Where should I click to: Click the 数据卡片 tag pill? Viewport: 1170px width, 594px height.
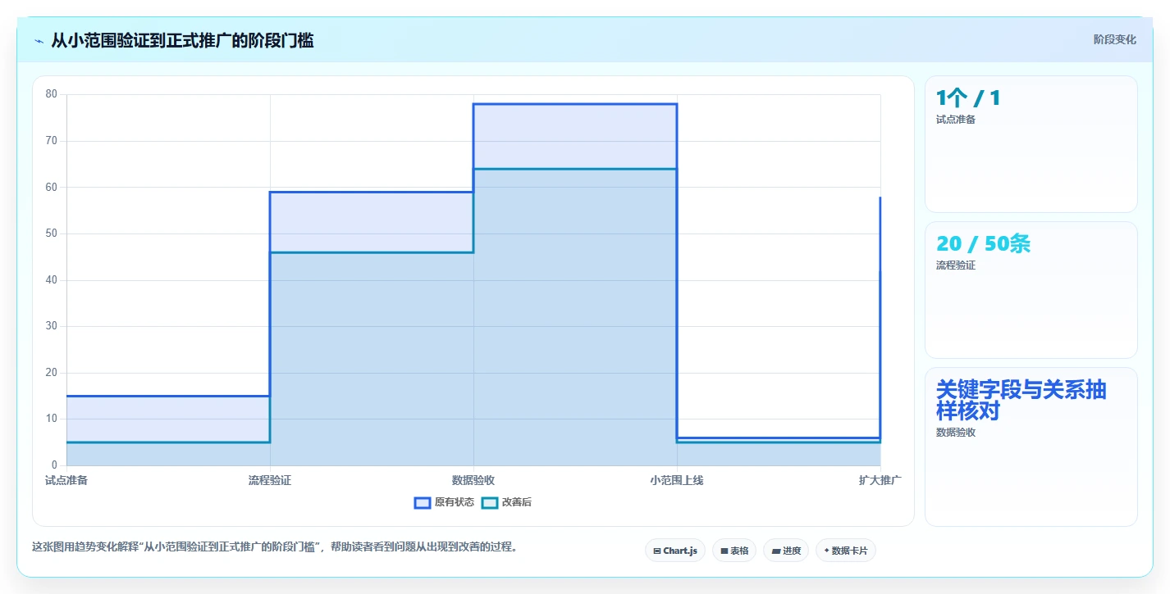tap(846, 551)
